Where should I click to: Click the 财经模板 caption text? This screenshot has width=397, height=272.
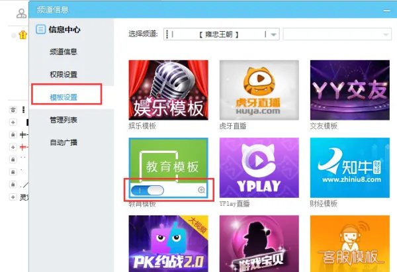324,204
